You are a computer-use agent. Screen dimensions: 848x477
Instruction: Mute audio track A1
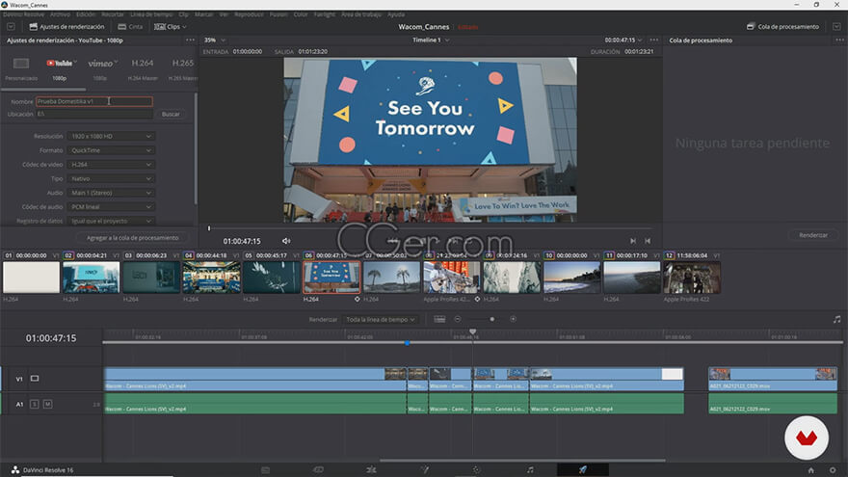coord(47,404)
